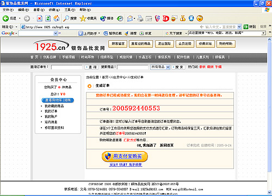Open the 工具(T) menu

point(70,10)
